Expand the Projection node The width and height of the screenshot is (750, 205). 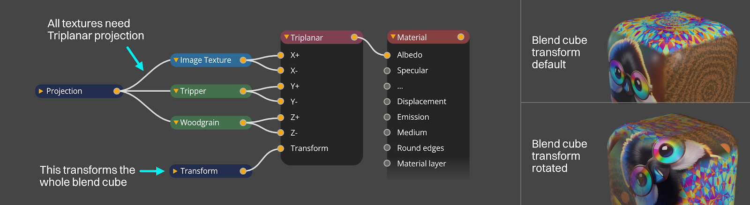click(41, 91)
